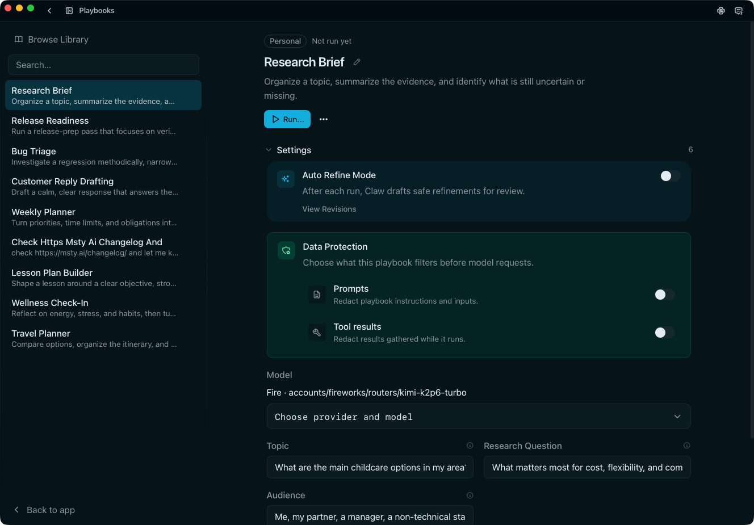Collapse the Settings section chevron

click(269, 150)
